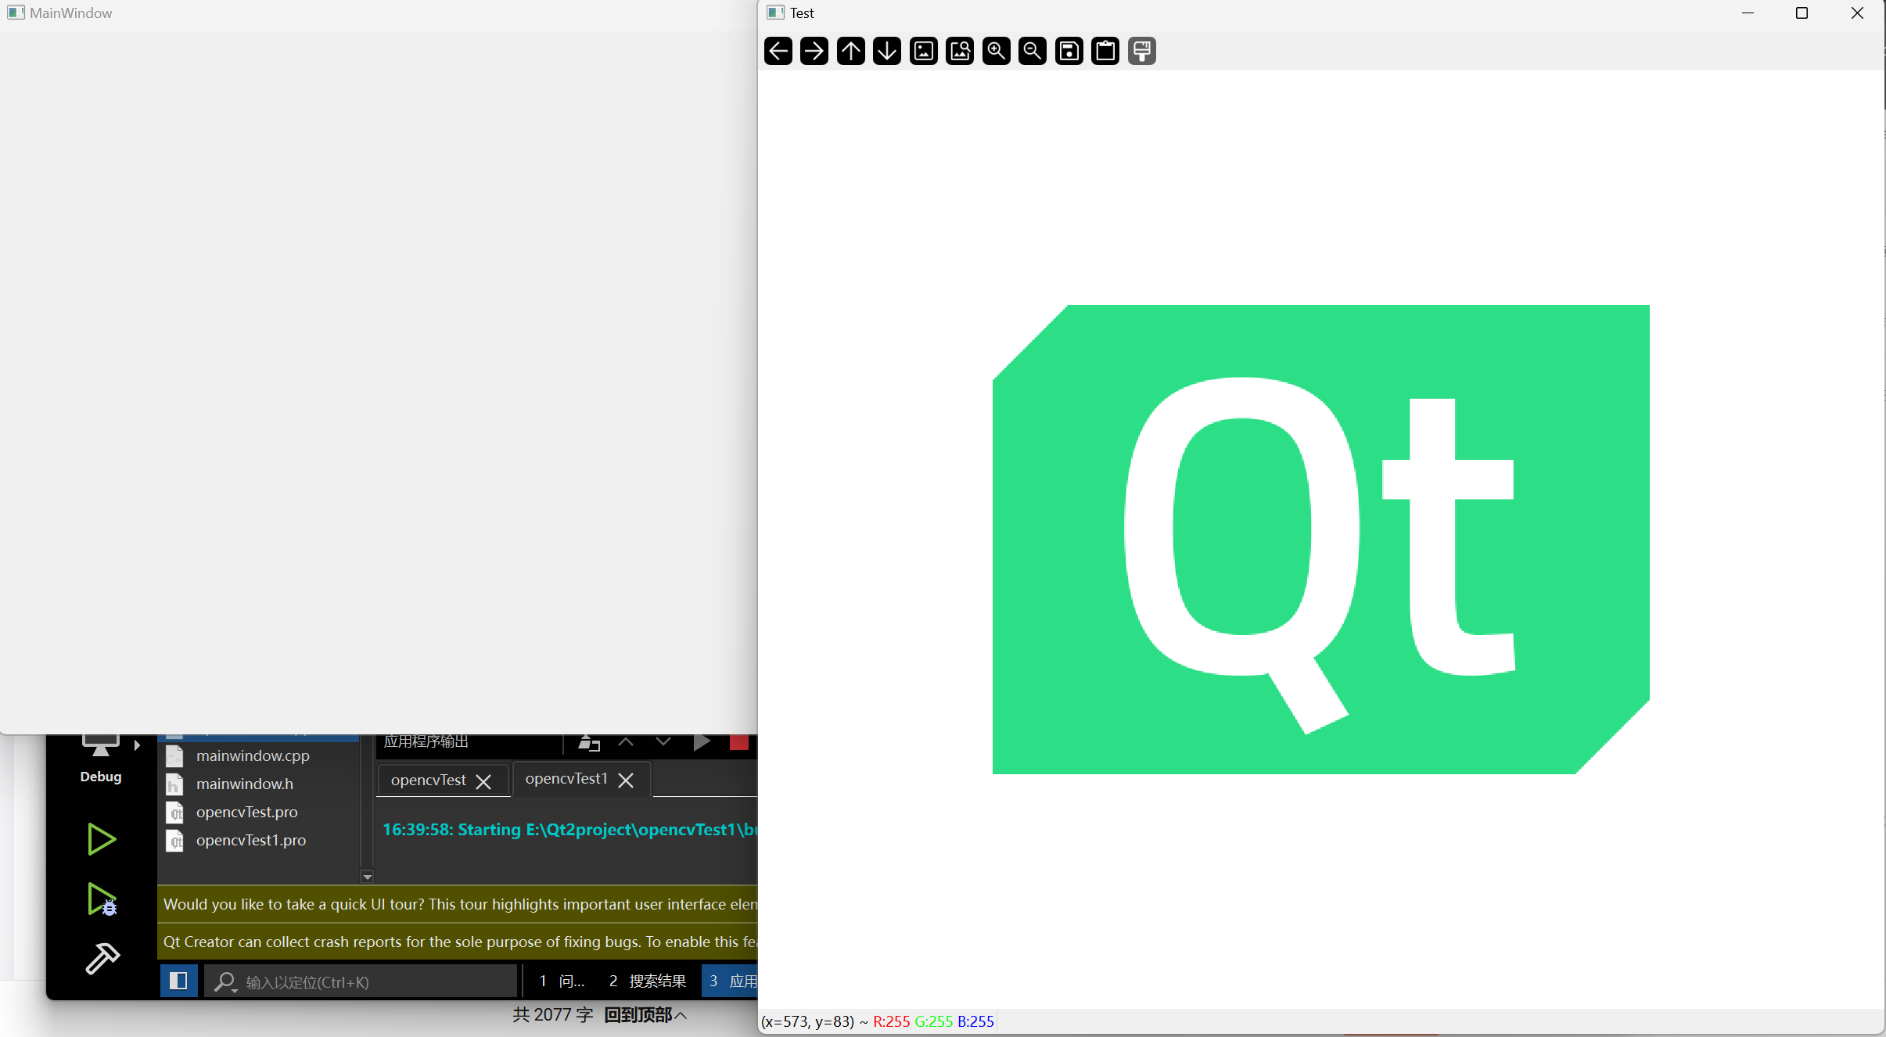Click the zoom out magnifier icon
The width and height of the screenshot is (1886, 1037).
point(1033,52)
